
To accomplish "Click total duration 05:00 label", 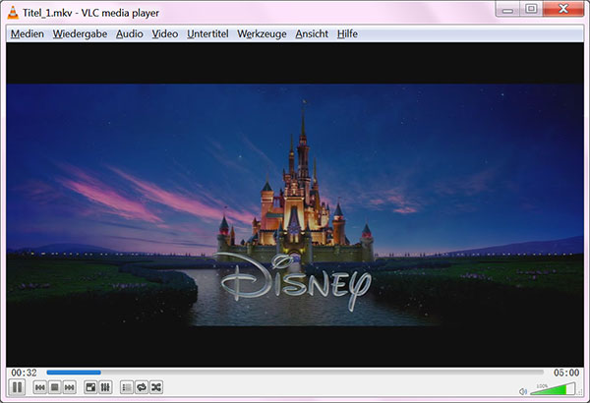I will point(566,373).
